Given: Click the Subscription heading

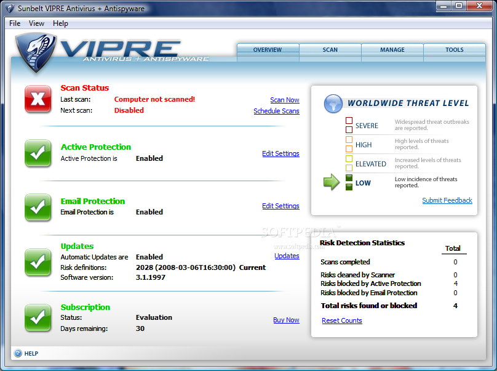Looking at the screenshot, I should pyautogui.click(x=85, y=308).
